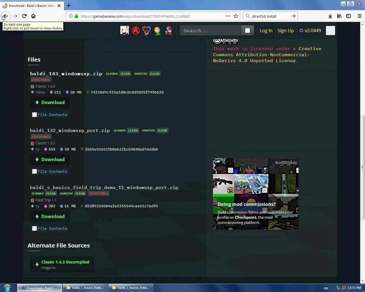Click EXECUTABLE tag under baldi_143_windowsxp.zip
The image size is (365, 292).
click(41, 80)
